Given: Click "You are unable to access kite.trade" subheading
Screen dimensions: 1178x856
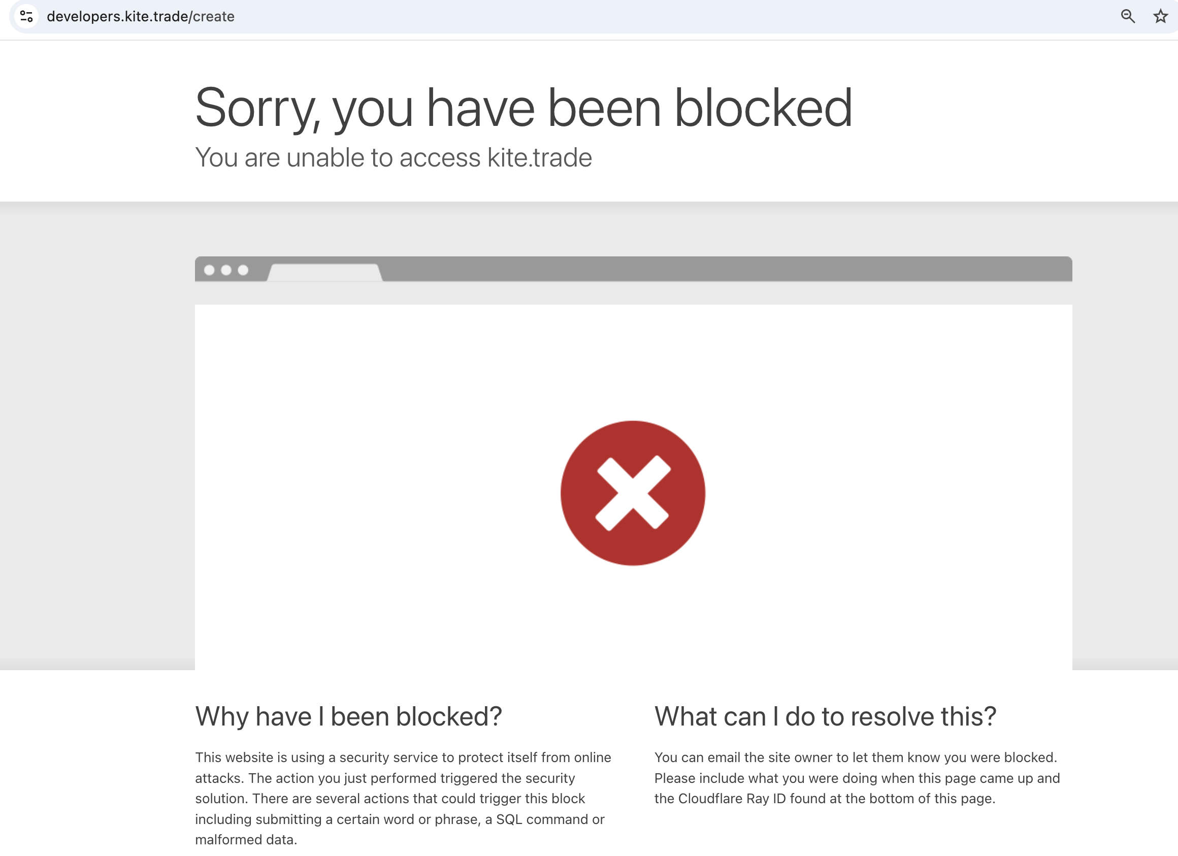Looking at the screenshot, I should click(393, 157).
